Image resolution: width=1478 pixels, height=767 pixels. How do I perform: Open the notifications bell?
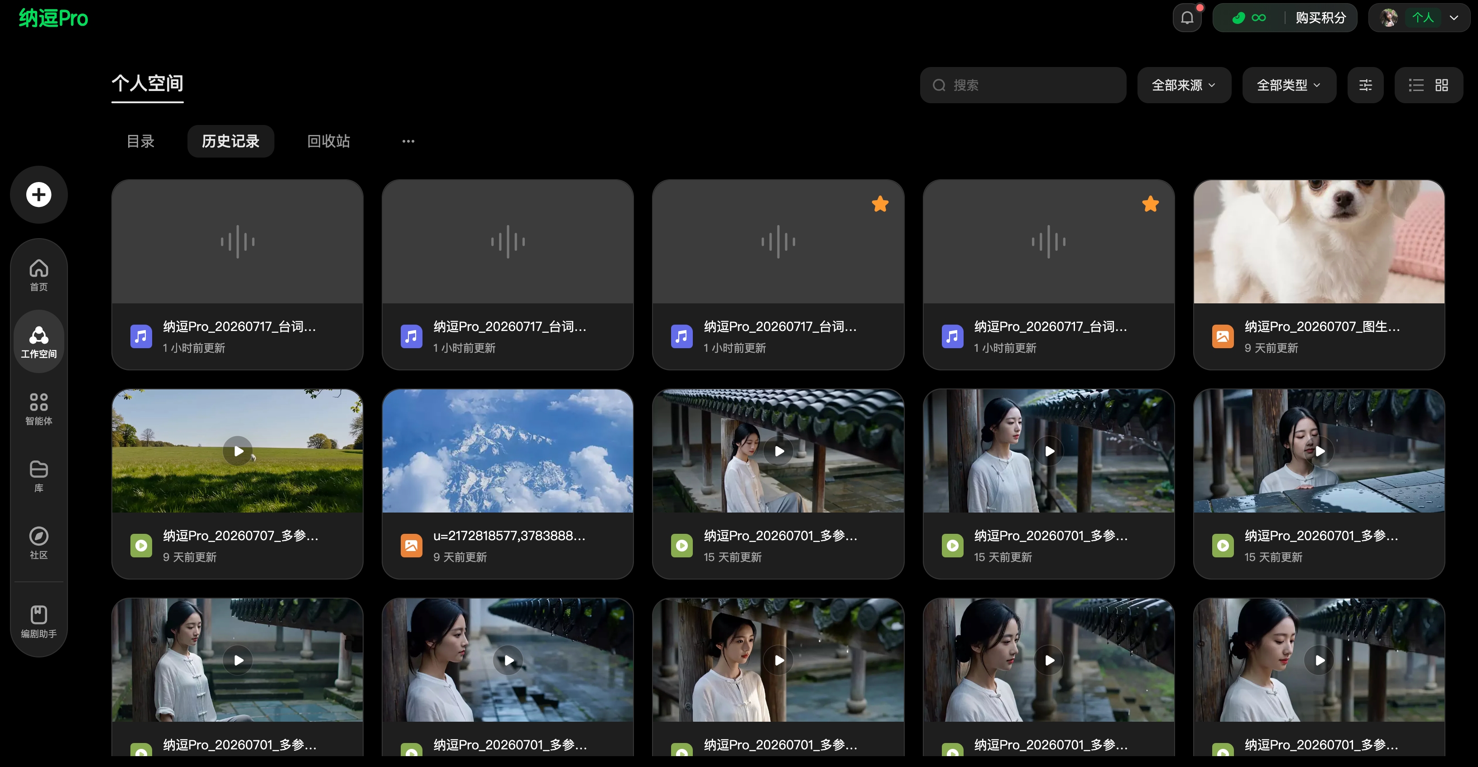[1187, 18]
